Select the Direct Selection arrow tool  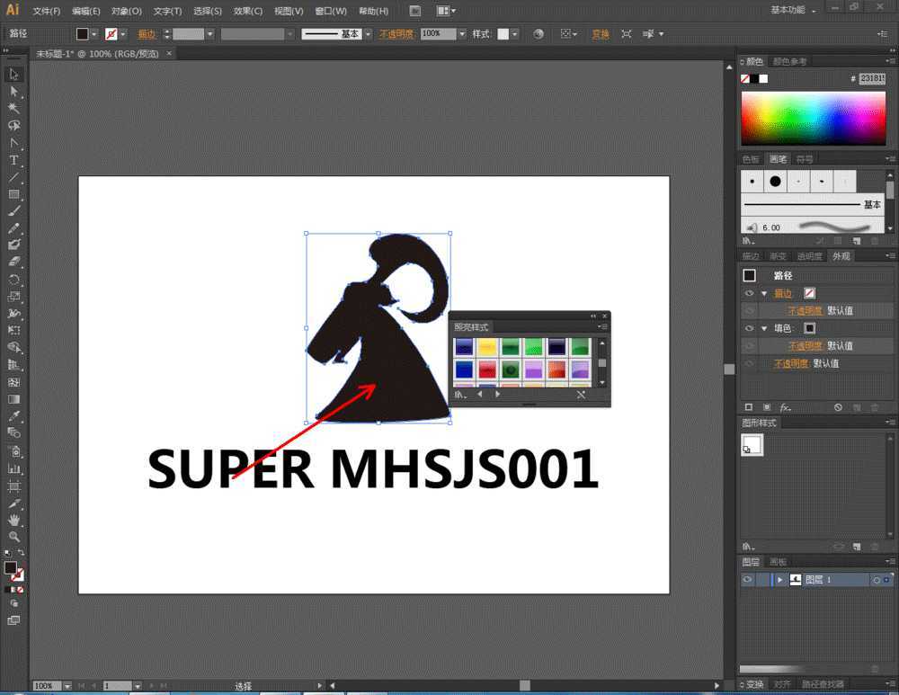[13, 92]
